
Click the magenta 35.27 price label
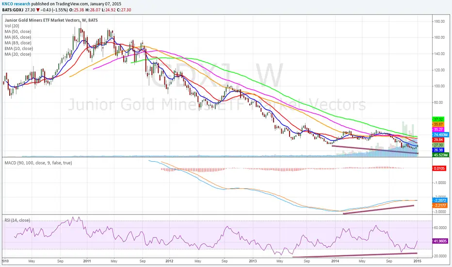pyautogui.click(x=438, y=130)
